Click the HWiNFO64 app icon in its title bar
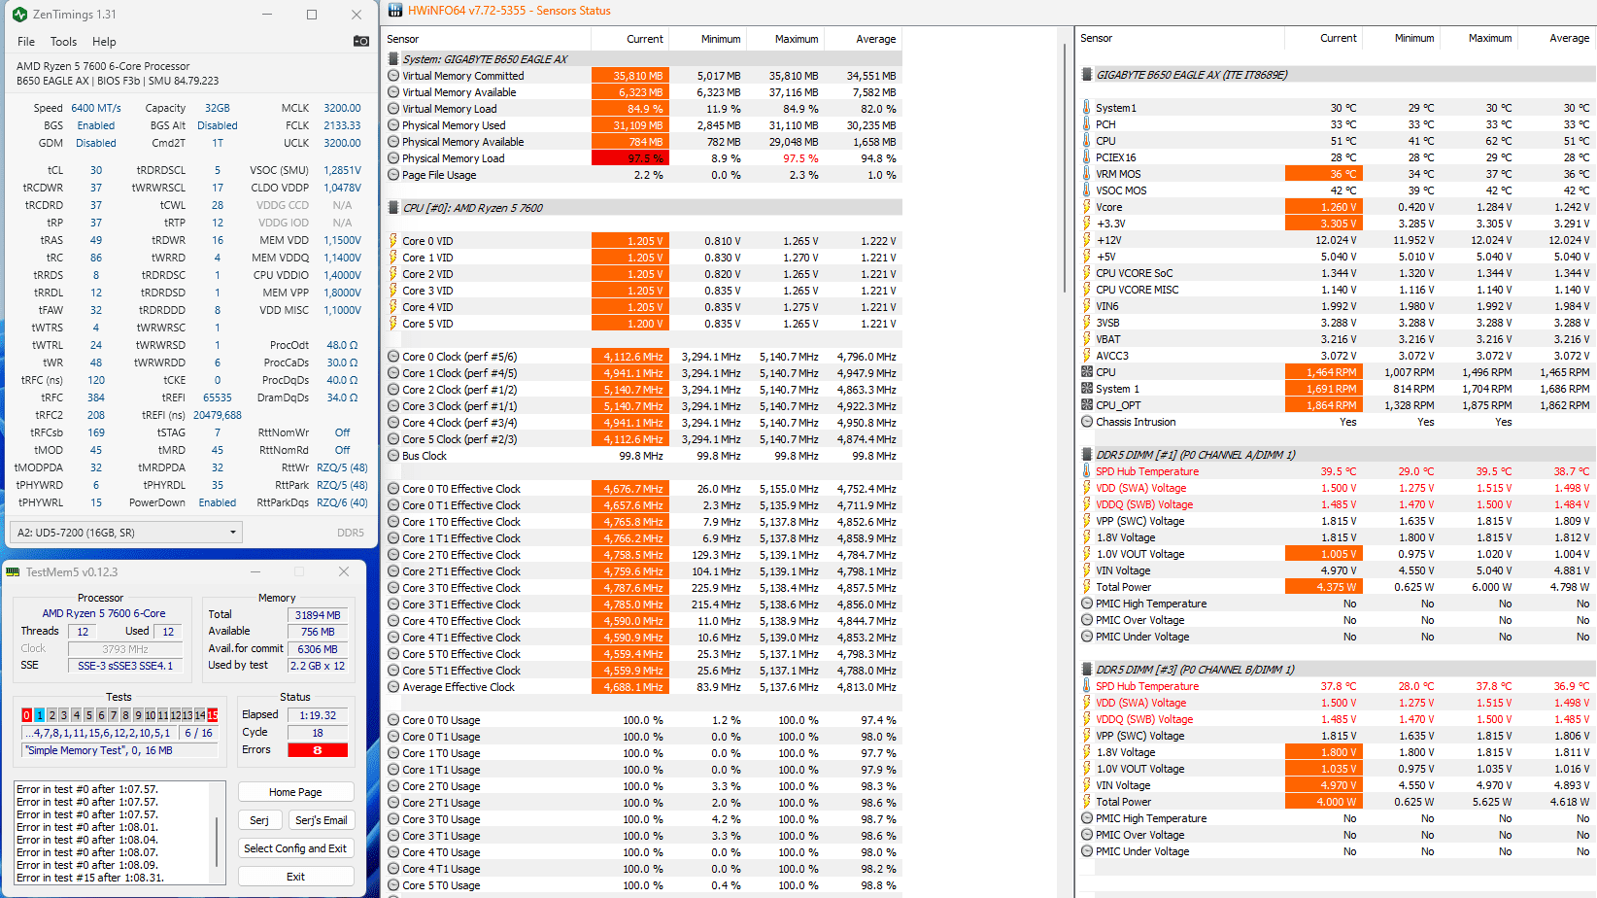 [395, 11]
